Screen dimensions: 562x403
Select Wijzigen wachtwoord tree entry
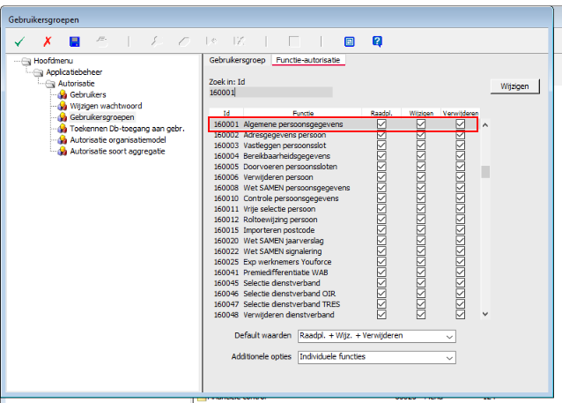106,106
